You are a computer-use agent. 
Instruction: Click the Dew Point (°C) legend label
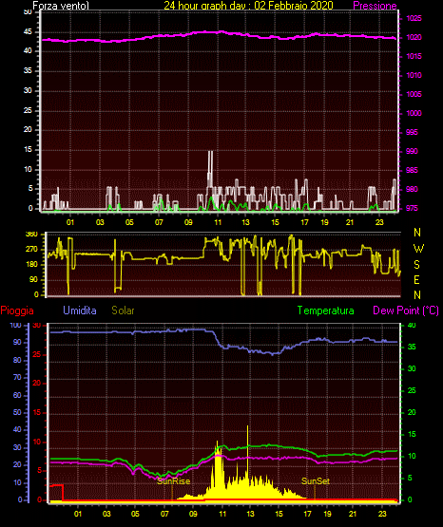point(406,311)
